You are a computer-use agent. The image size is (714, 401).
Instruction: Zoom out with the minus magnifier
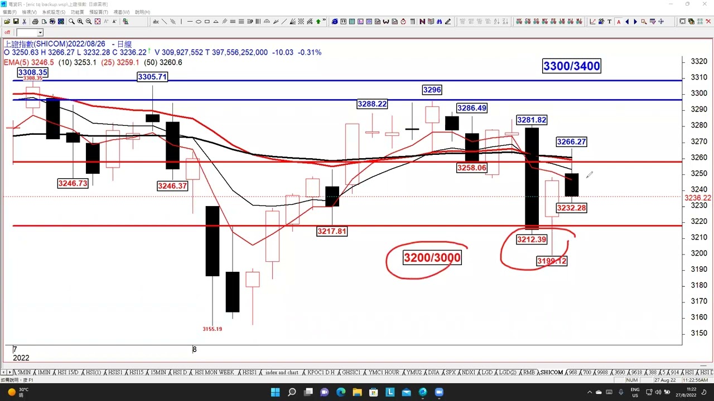tap(89, 22)
